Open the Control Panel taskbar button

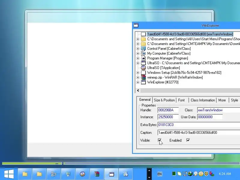click(68, 174)
